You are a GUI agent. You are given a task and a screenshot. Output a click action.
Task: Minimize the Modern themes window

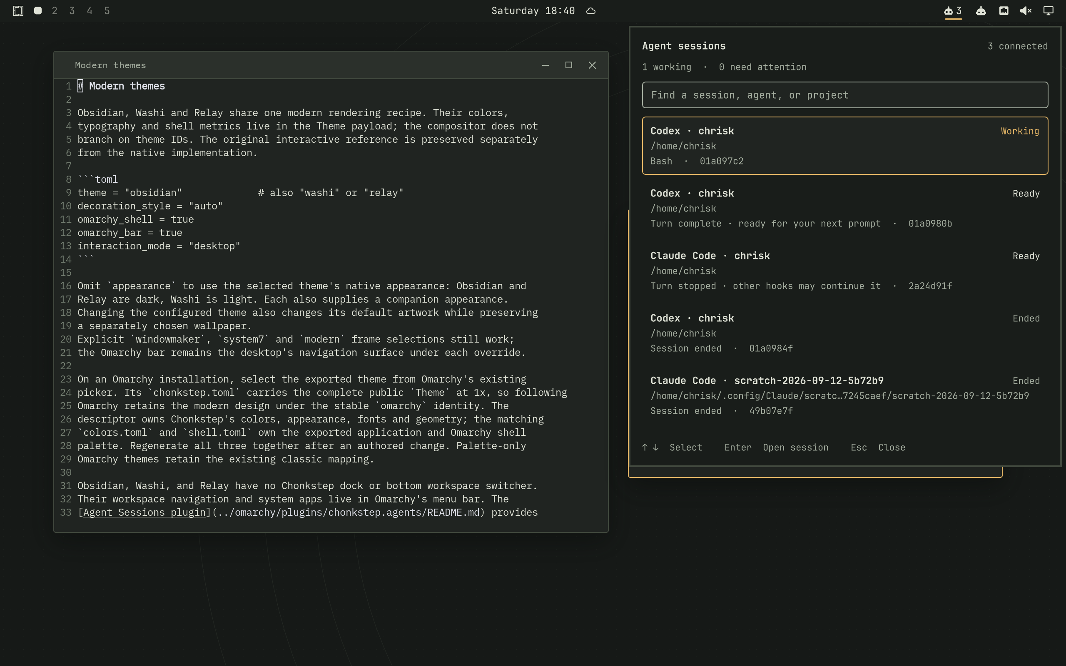[545, 65]
